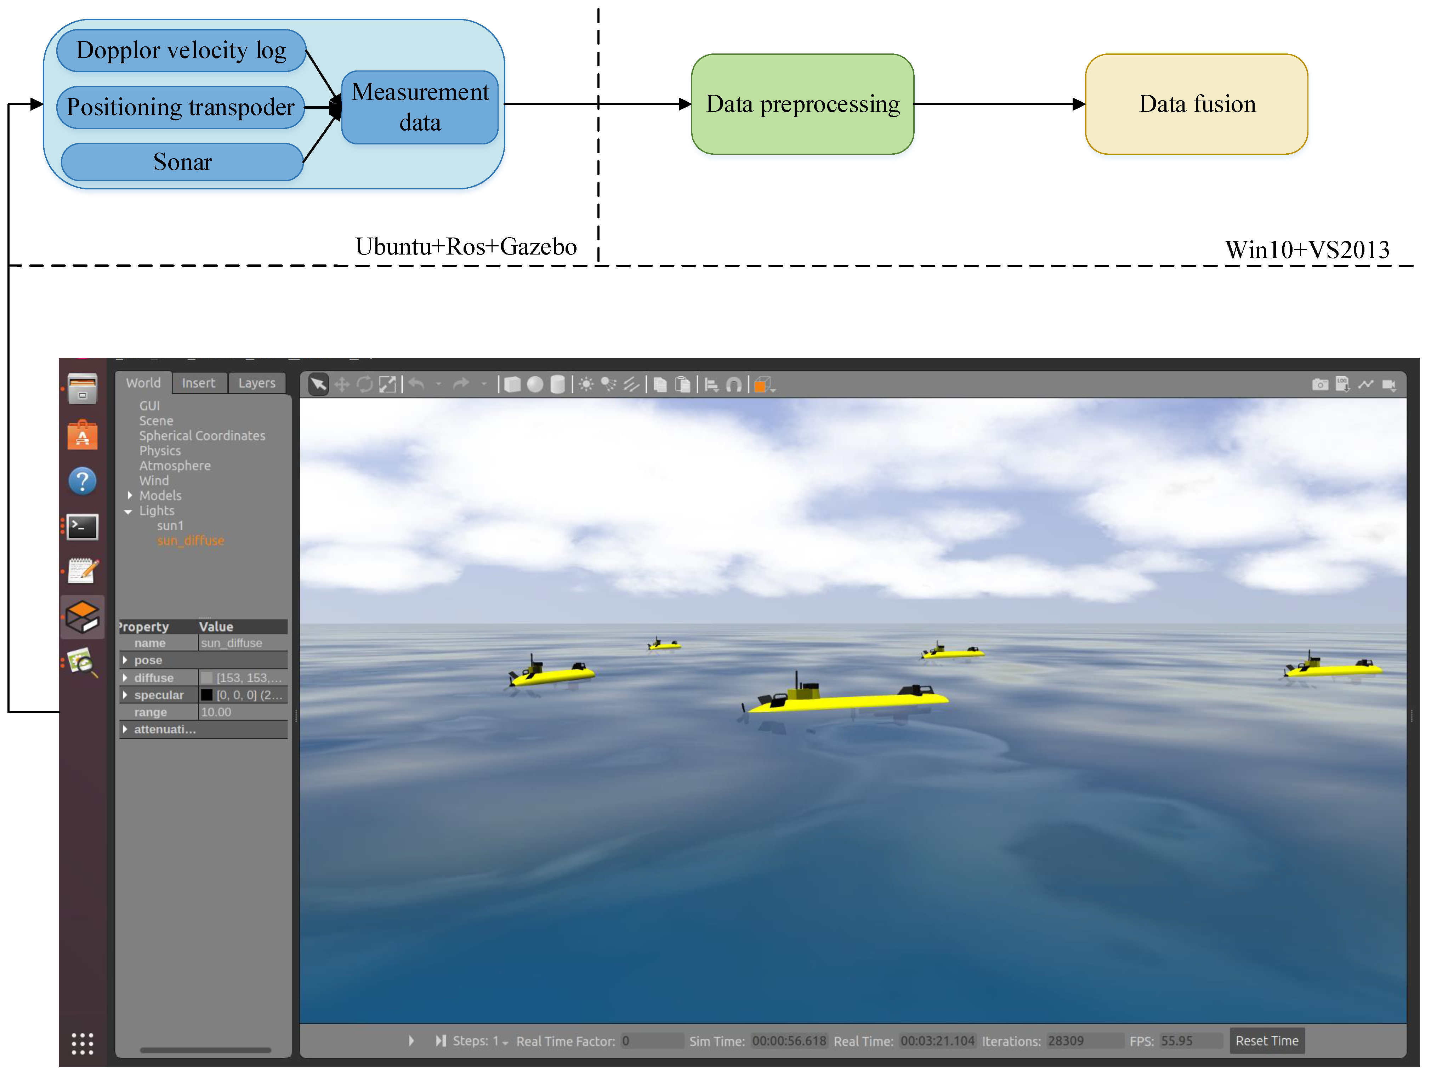Screen dimensions: 1431x1073
Task: Collapse the Lights tree node
Action: pyautogui.click(x=128, y=511)
